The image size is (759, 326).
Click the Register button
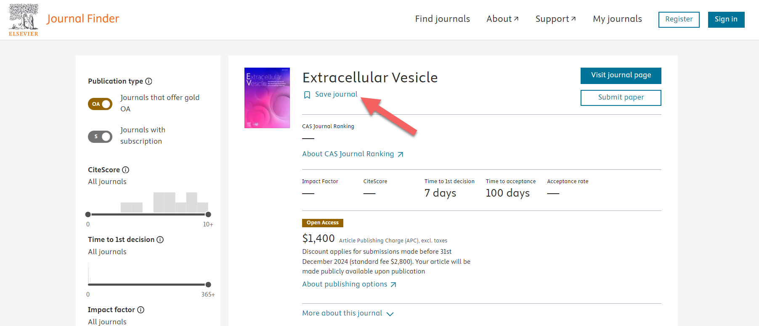[x=679, y=19]
